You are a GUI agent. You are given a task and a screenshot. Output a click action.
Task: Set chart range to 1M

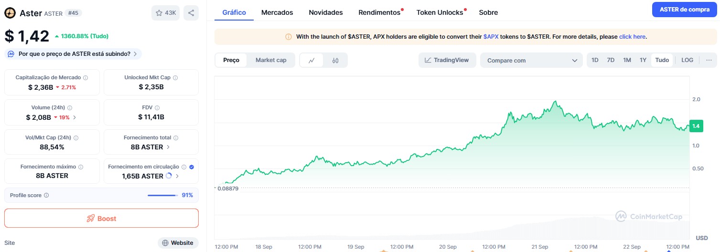pos(627,60)
